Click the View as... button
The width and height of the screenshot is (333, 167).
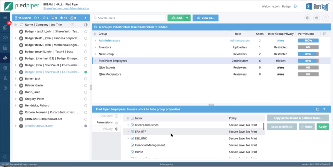(205, 18)
